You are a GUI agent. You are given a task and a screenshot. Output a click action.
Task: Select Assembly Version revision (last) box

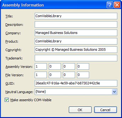point(83,67)
